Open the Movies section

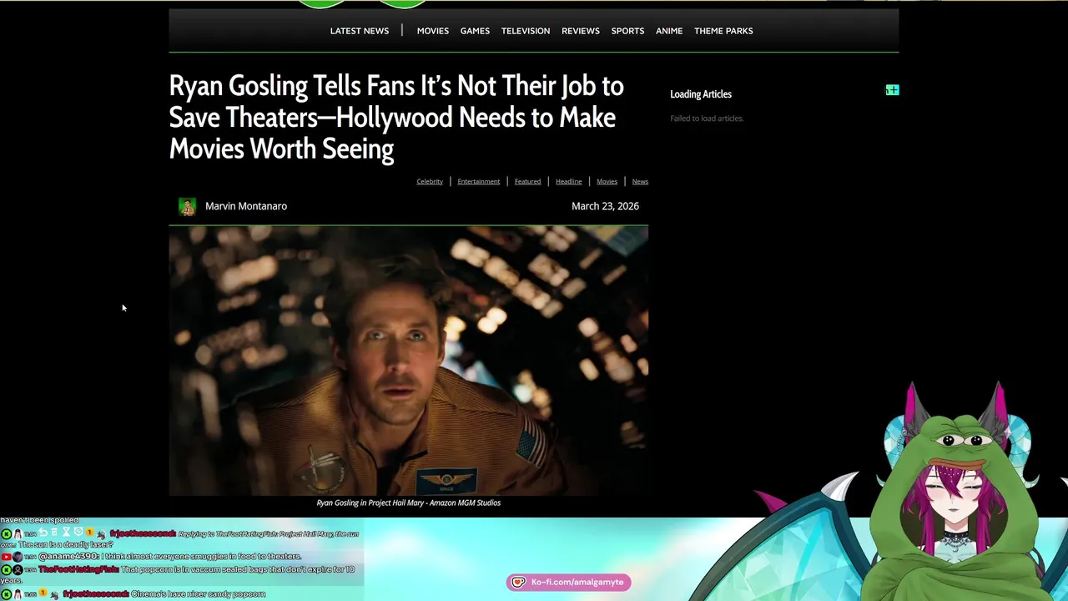[433, 31]
